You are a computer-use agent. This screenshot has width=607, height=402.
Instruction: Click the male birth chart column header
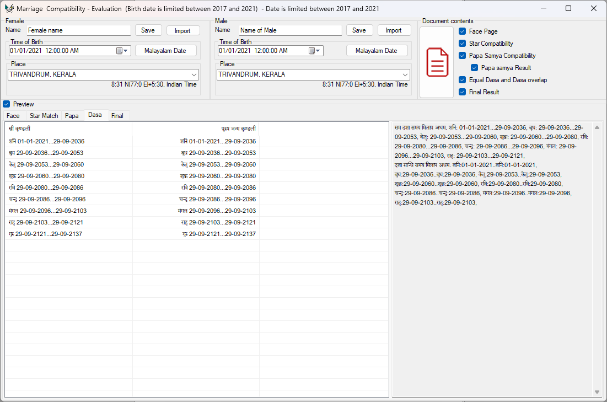pyautogui.click(x=196, y=128)
